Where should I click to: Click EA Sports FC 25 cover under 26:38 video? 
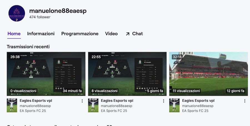click(x=12, y=105)
